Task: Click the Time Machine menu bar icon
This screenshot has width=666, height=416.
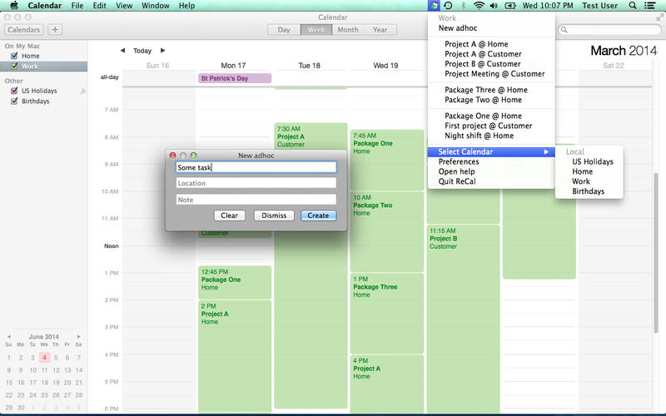Action: click(448, 6)
